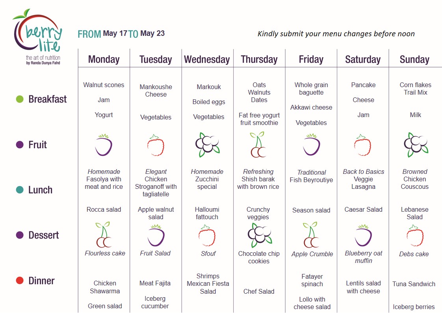The width and height of the screenshot is (442, 313).
Task: Select the teal Lunch bullet dot
Action: tap(20, 190)
